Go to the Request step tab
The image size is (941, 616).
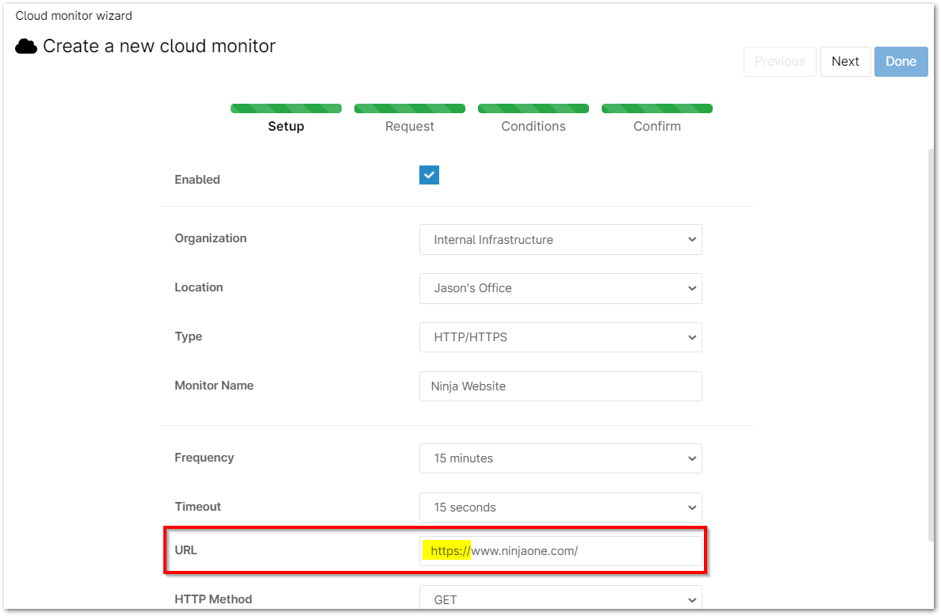point(410,127)
